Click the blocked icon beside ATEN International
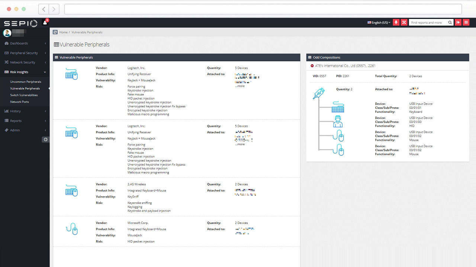 pos(312,65)
